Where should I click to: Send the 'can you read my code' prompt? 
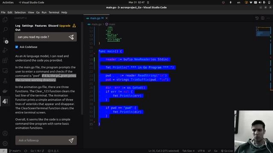tap(71, 37)
